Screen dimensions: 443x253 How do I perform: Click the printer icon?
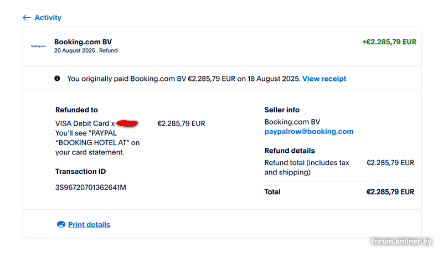click(61, 224)
